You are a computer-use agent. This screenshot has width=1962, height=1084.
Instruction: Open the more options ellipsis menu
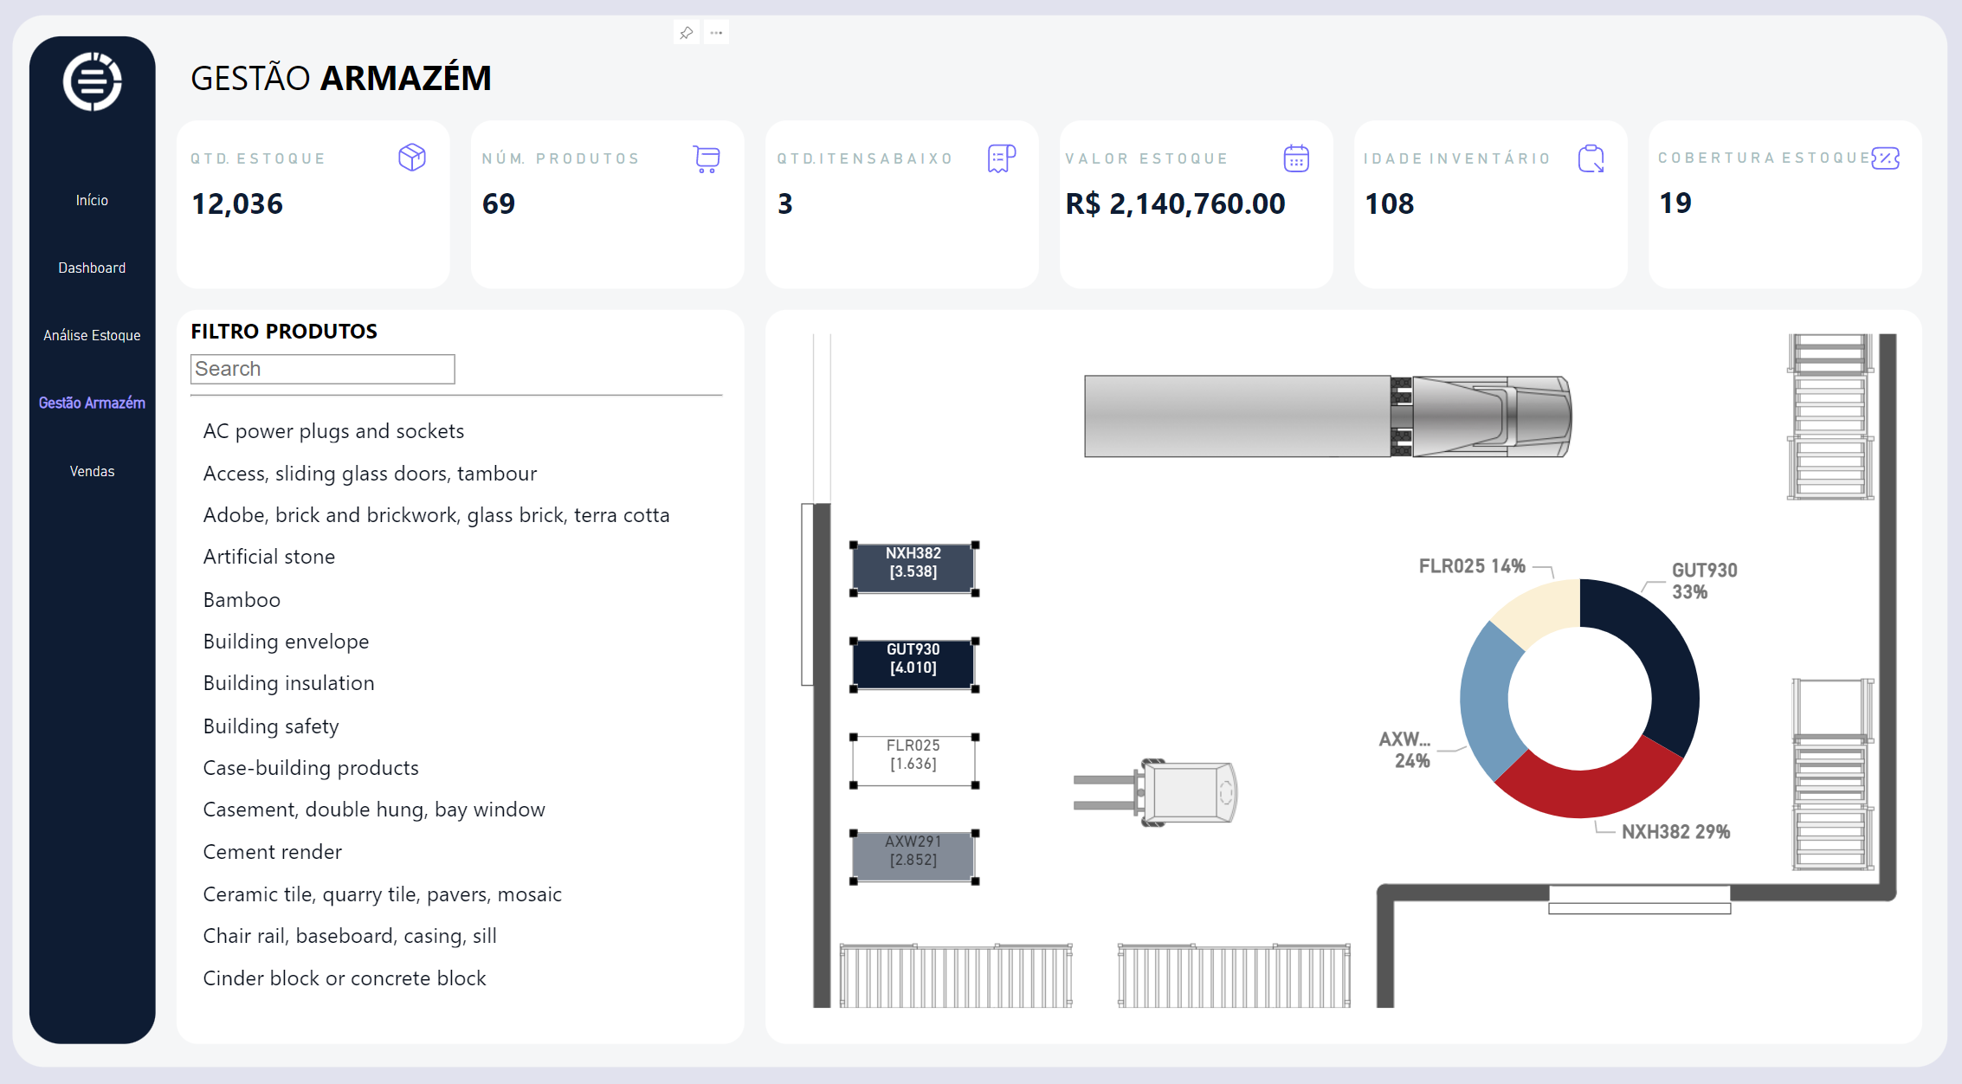(716, 33)
